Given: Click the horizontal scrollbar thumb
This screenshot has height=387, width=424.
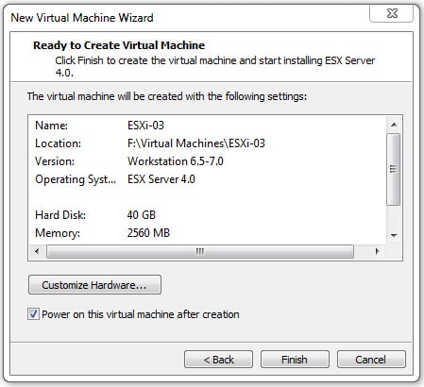Looking at the screenshot, I should [200, 251].
